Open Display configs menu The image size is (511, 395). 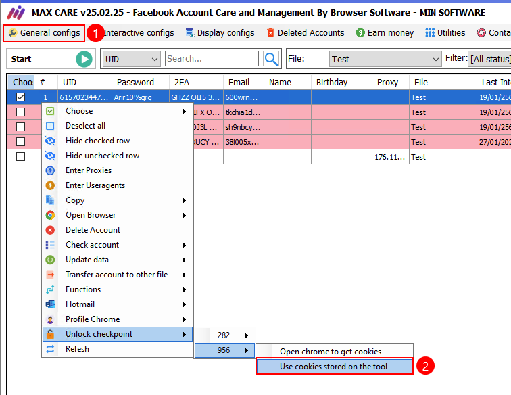click(x=220, y=33)
